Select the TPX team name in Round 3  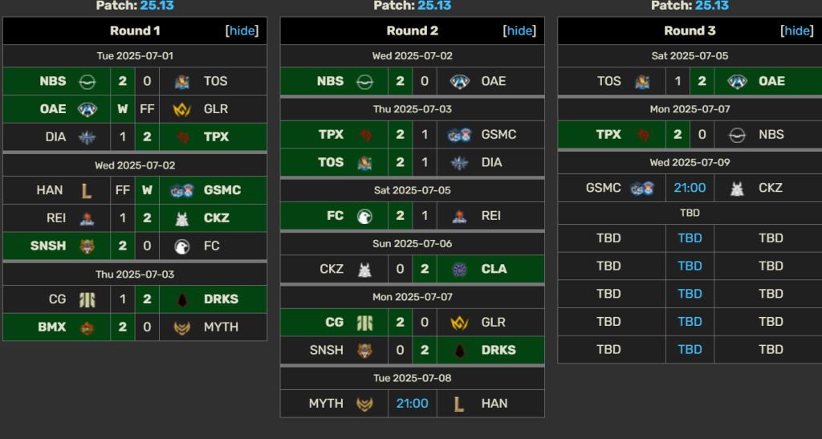pyautogui.click(x=608, y=135)
